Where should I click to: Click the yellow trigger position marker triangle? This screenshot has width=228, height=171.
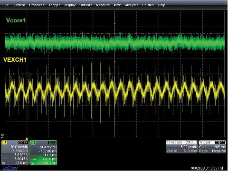[x=27, y=139]
